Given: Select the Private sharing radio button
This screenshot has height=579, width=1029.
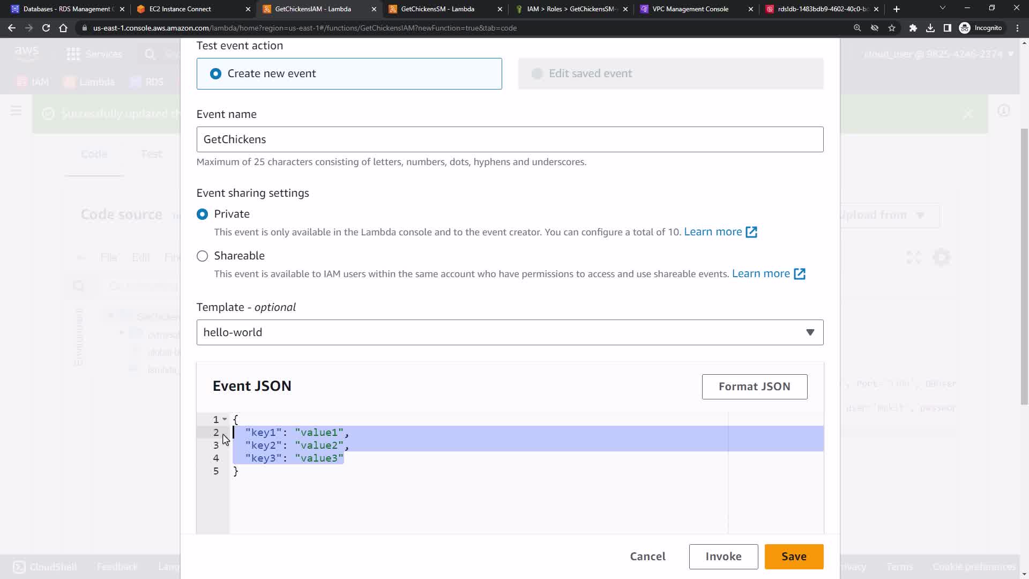Looking at the screenshot, I should coord(202,214).
